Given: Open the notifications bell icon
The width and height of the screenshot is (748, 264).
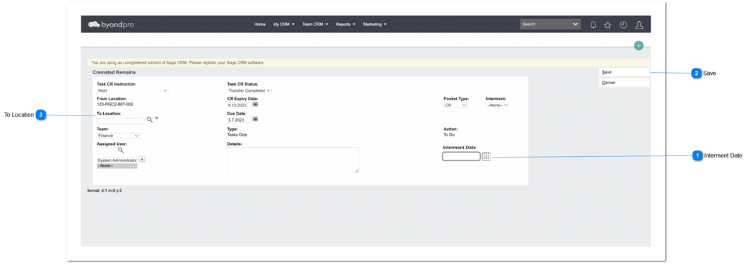Looking at the screenshot, I should click(593, 25).
